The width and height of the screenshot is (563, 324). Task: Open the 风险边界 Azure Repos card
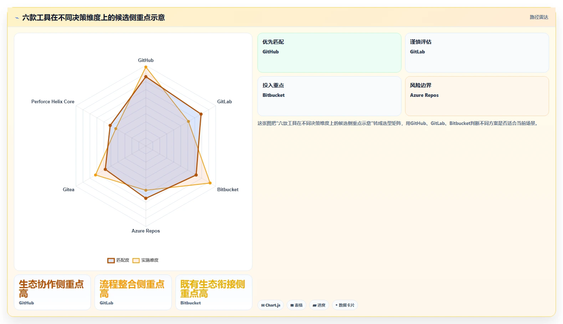click(x=477, y=96)
